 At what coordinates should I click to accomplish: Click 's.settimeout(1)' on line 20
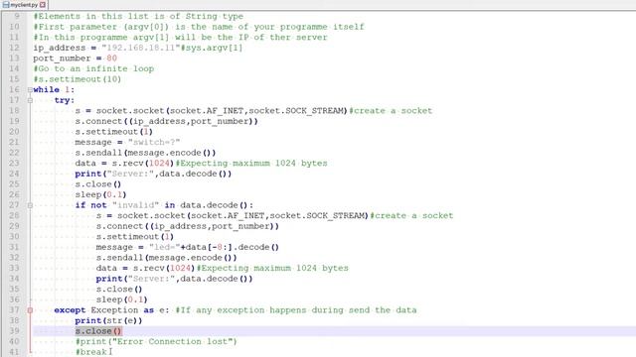click(114, 132)
